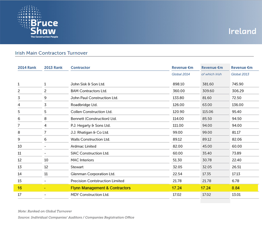Select contractor 'Glenman Corporation Ltd.'

click(93, 174)
